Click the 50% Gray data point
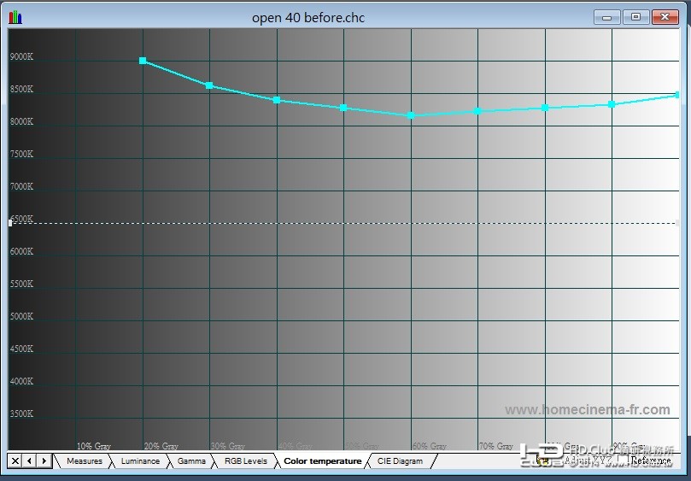This screenshot has height=481, width=691. pyautogui.click(x=343, y=108)
